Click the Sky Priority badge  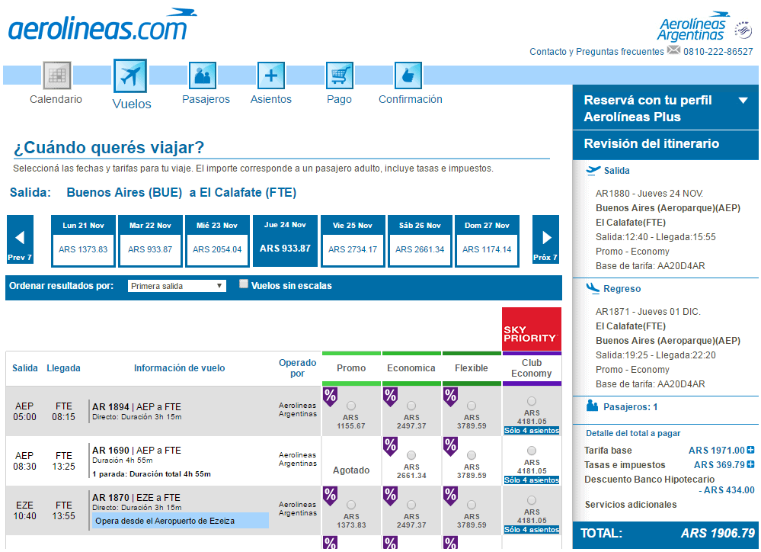[x=532, y=329]
